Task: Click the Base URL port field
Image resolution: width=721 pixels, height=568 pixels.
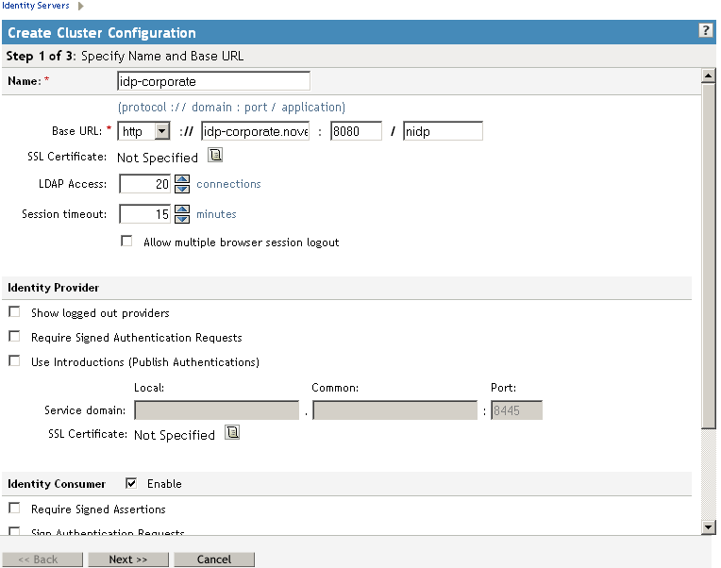Action: click(356, 132)
